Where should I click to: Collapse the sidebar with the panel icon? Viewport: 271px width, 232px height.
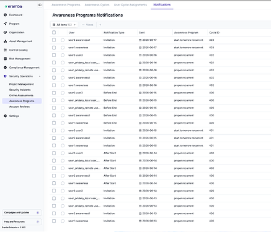coord(40,5)
